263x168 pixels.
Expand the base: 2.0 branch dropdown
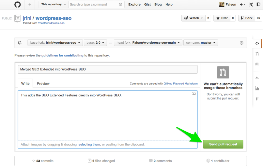click(x=95, y=43)
